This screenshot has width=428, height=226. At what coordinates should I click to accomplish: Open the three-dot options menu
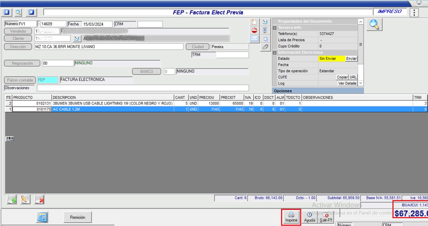click(414, 13)
